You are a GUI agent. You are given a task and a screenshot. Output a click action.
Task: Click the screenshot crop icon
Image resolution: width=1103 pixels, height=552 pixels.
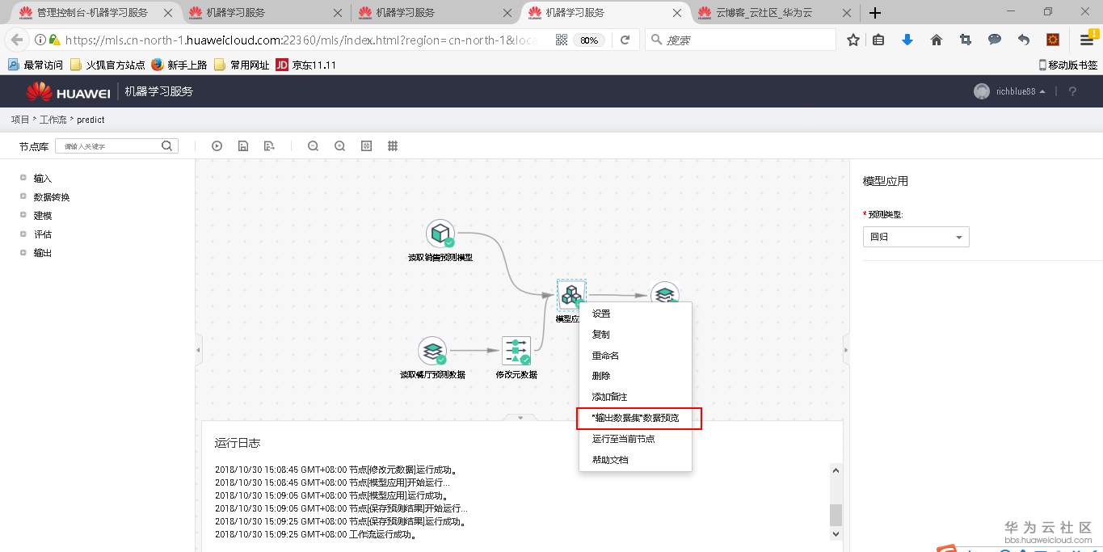[x=966, y=40]
